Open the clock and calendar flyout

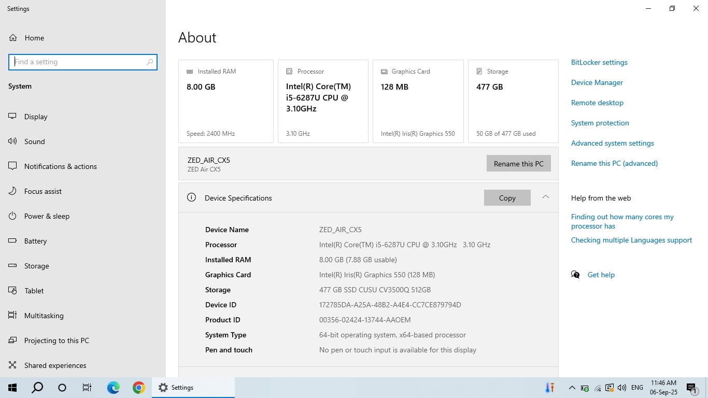(x=663, y=388)
